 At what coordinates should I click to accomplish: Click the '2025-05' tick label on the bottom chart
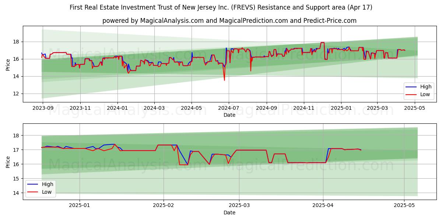coord(404,206)
